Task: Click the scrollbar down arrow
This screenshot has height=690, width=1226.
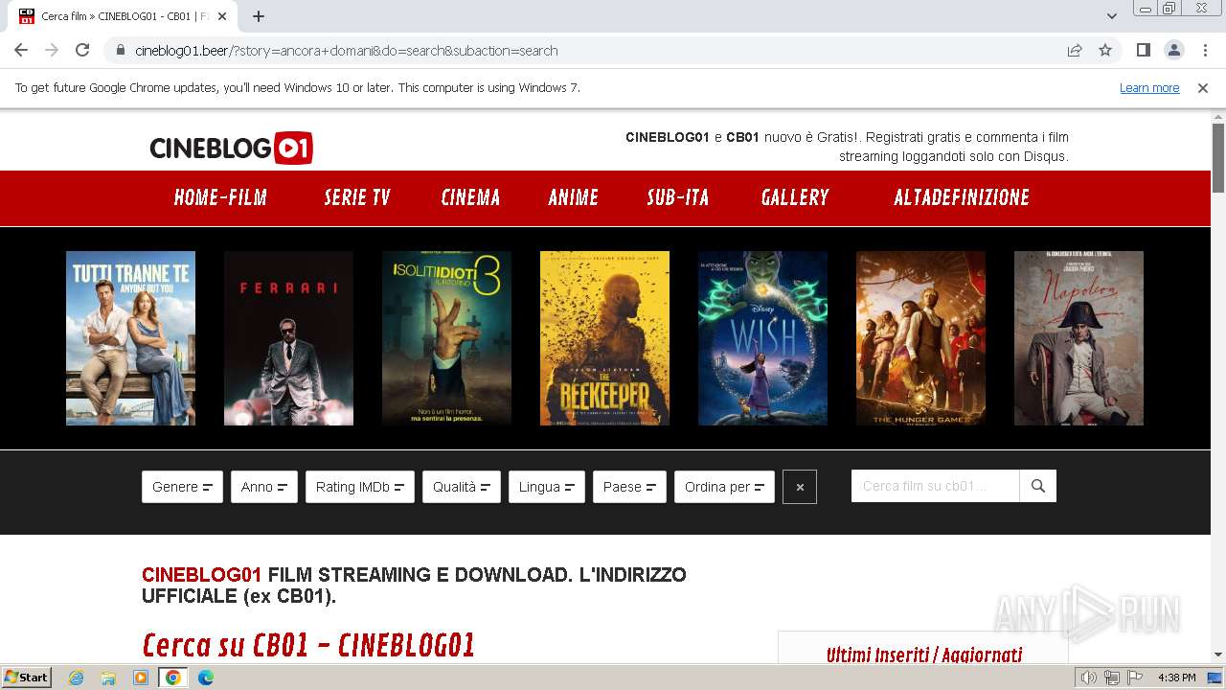Action: click(1218, 655)
